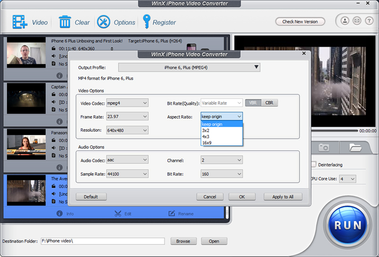Image resolution: width=379 pixels, height=257 pixels.
Task: Select the selected Avengers video thumbnail
Action: click(26, 190)
